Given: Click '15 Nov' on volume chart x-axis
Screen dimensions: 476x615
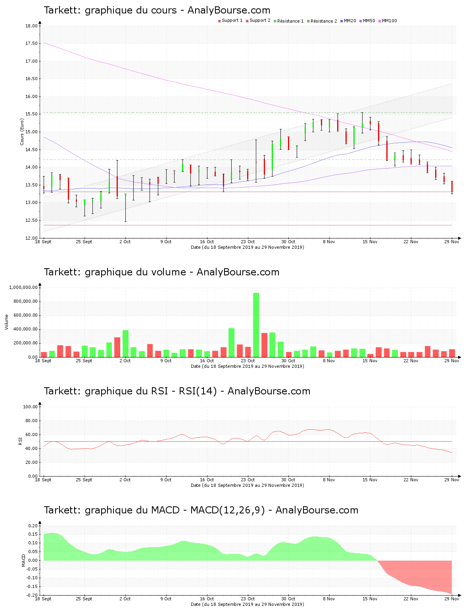Looking at the screenshot, I should point(370,361).
